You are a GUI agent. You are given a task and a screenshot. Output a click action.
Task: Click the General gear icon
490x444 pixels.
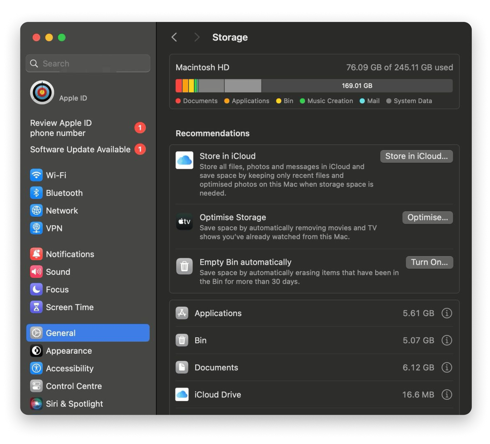[36, 333]
